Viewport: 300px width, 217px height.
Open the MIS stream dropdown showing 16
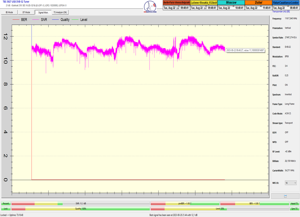tap(290, 183)
